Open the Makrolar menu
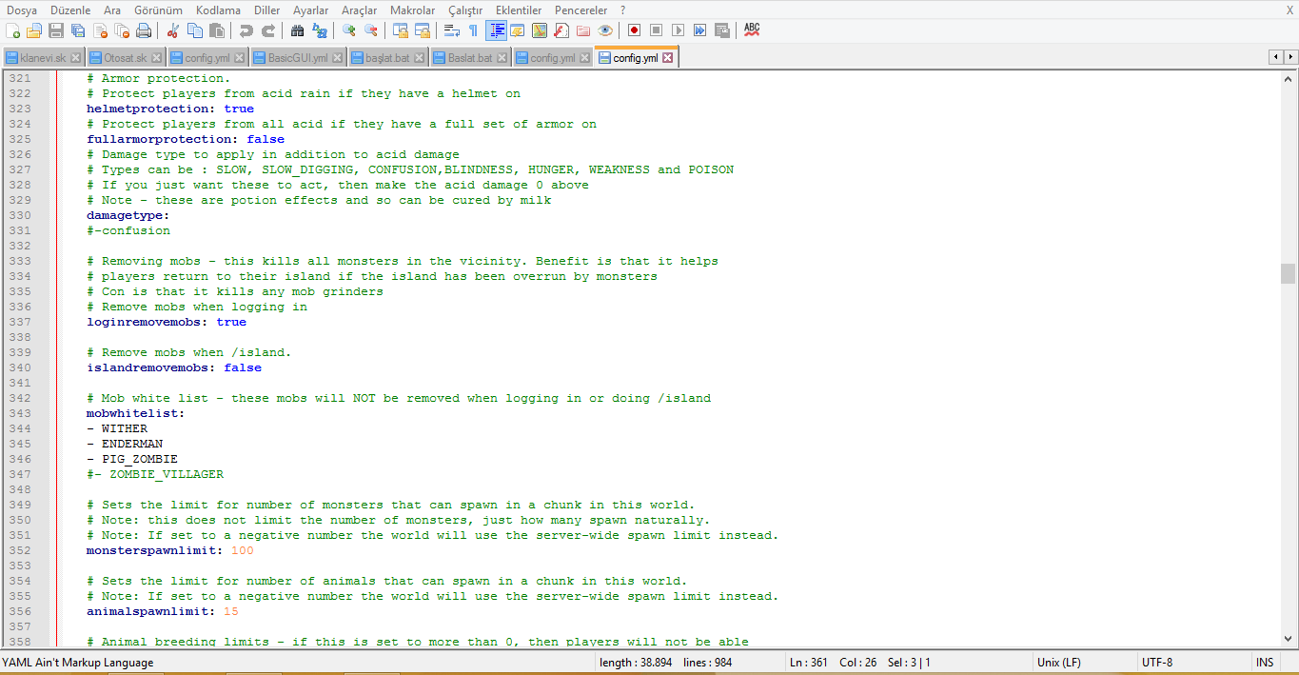Image resolution: width=1299 pixels, height=675 pixels. [413, 10]
